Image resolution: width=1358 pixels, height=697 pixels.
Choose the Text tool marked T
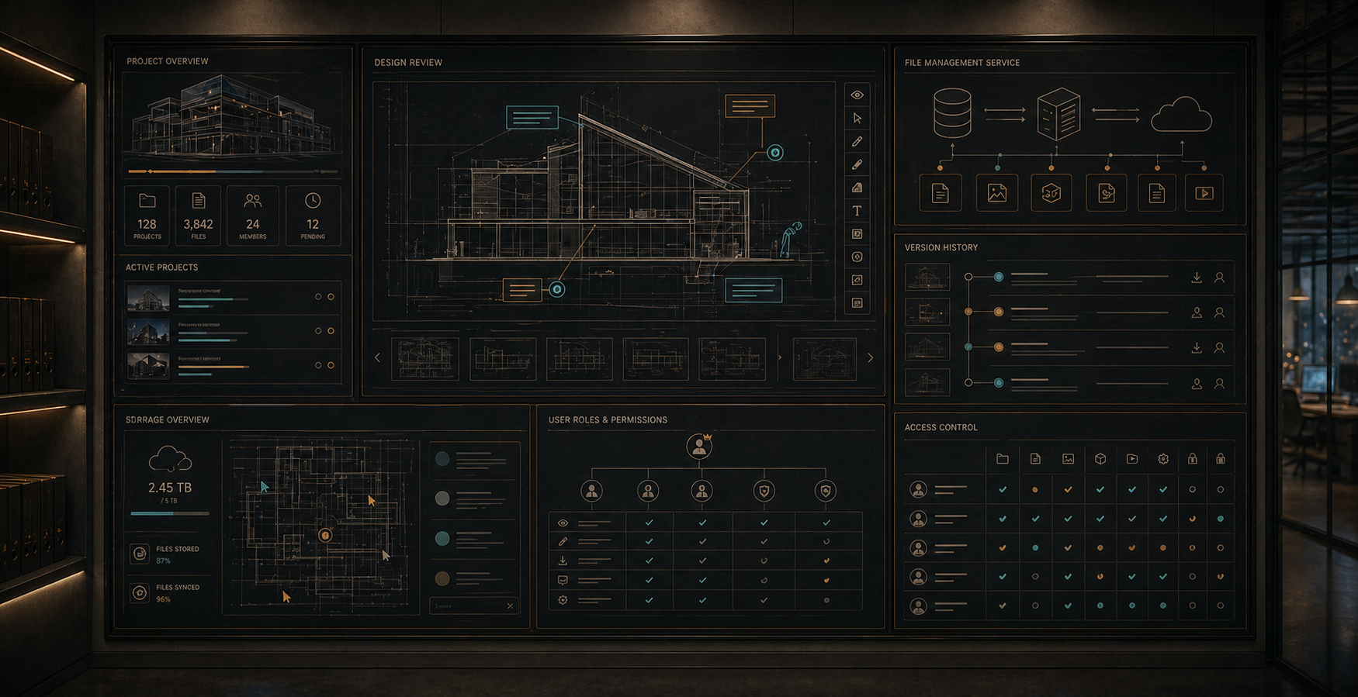[x=857, y=211]
